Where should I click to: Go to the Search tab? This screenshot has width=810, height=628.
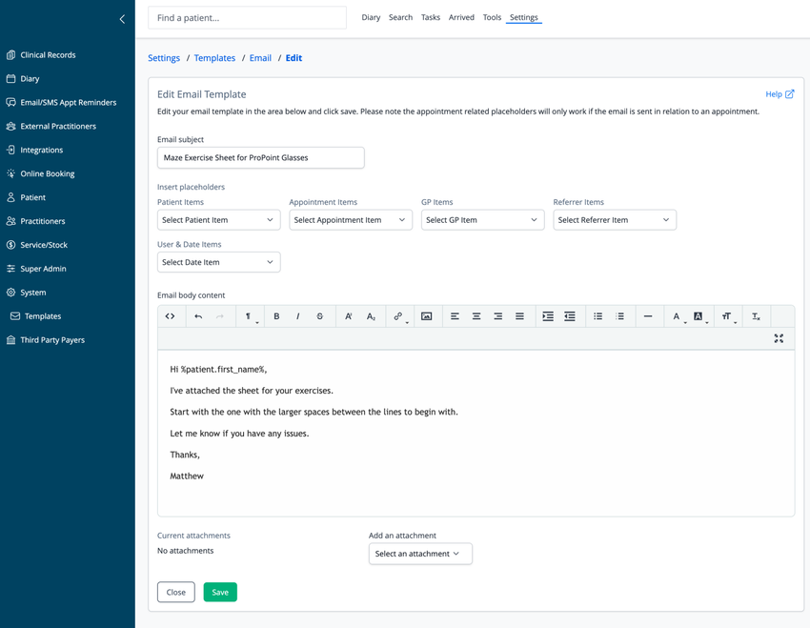point(401,17)
